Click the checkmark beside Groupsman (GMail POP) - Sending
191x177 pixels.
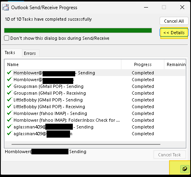coord(10,86)
